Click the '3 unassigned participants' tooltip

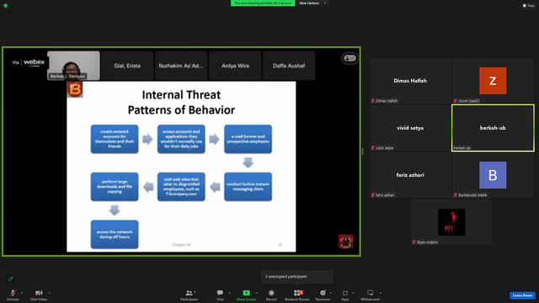point(296,277)
